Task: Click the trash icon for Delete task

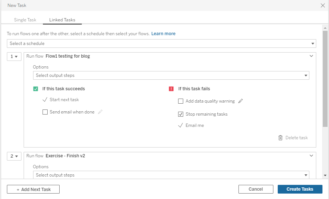Action: coord(280,138)
